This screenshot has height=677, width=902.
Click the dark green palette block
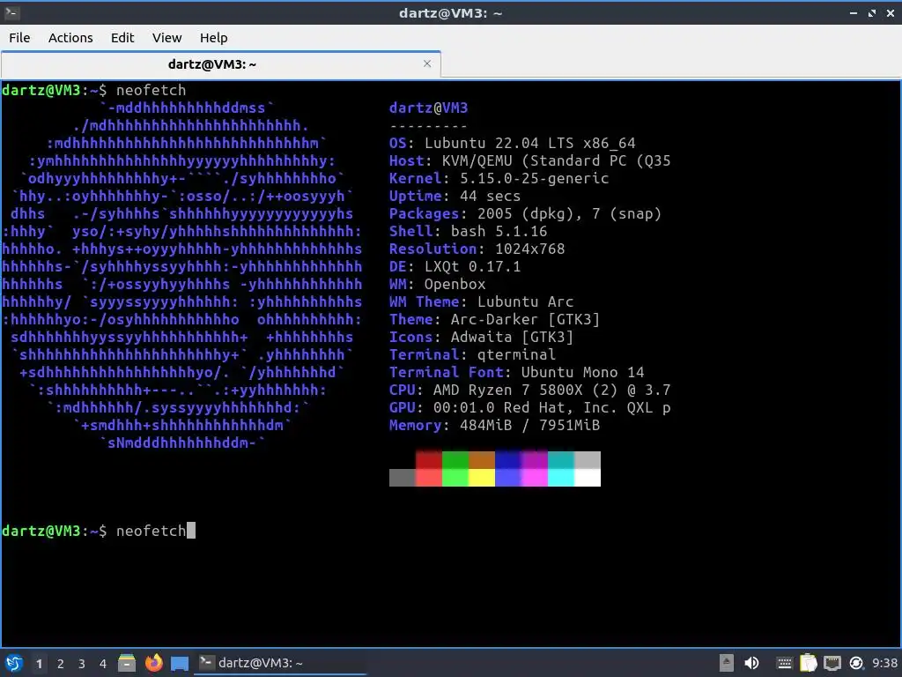pos(455,460)
